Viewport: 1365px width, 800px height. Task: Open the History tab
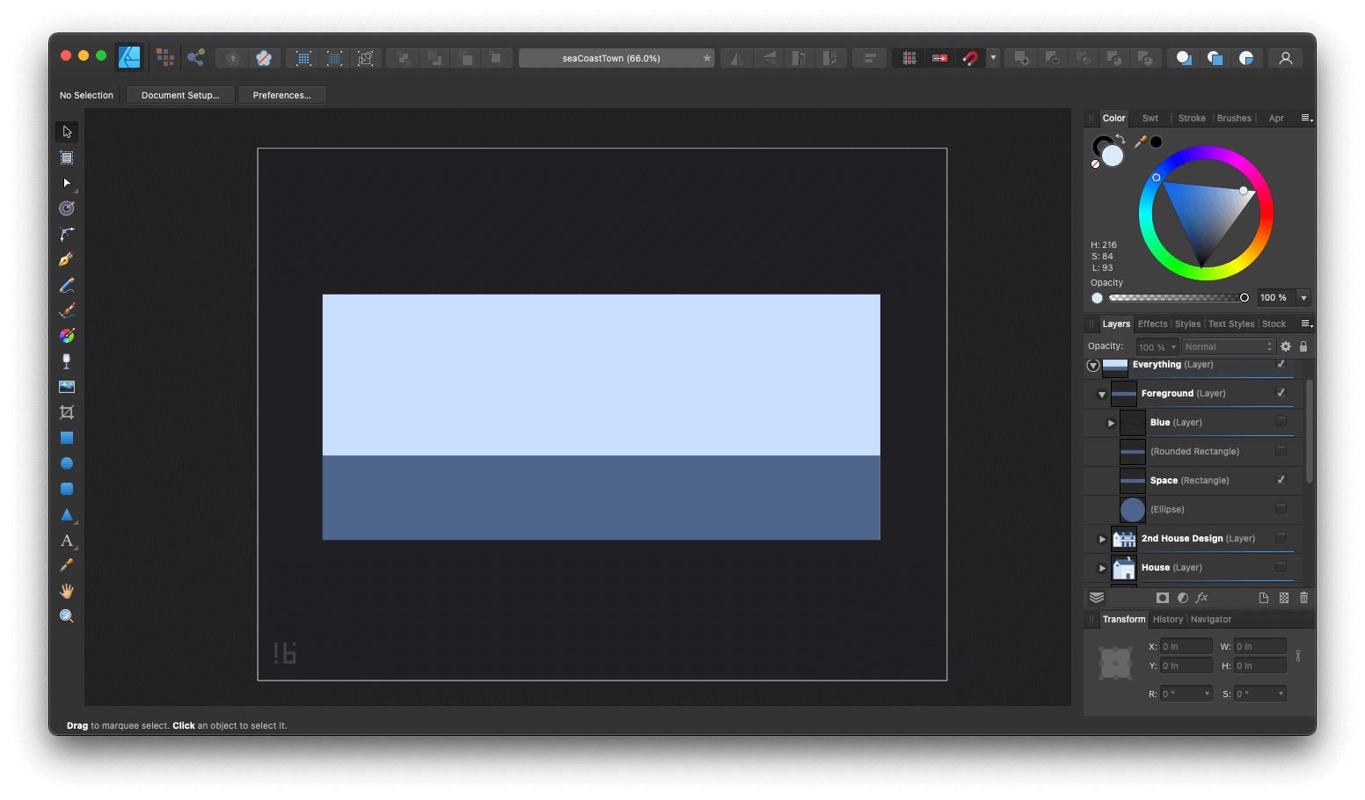[x=1167, y=620]
